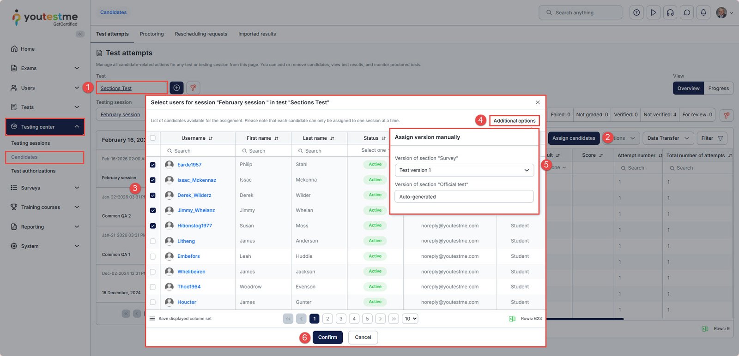Viewport: 739px width, 356px height.
Task: Click the headset support icon
Action: pos(670,13)
